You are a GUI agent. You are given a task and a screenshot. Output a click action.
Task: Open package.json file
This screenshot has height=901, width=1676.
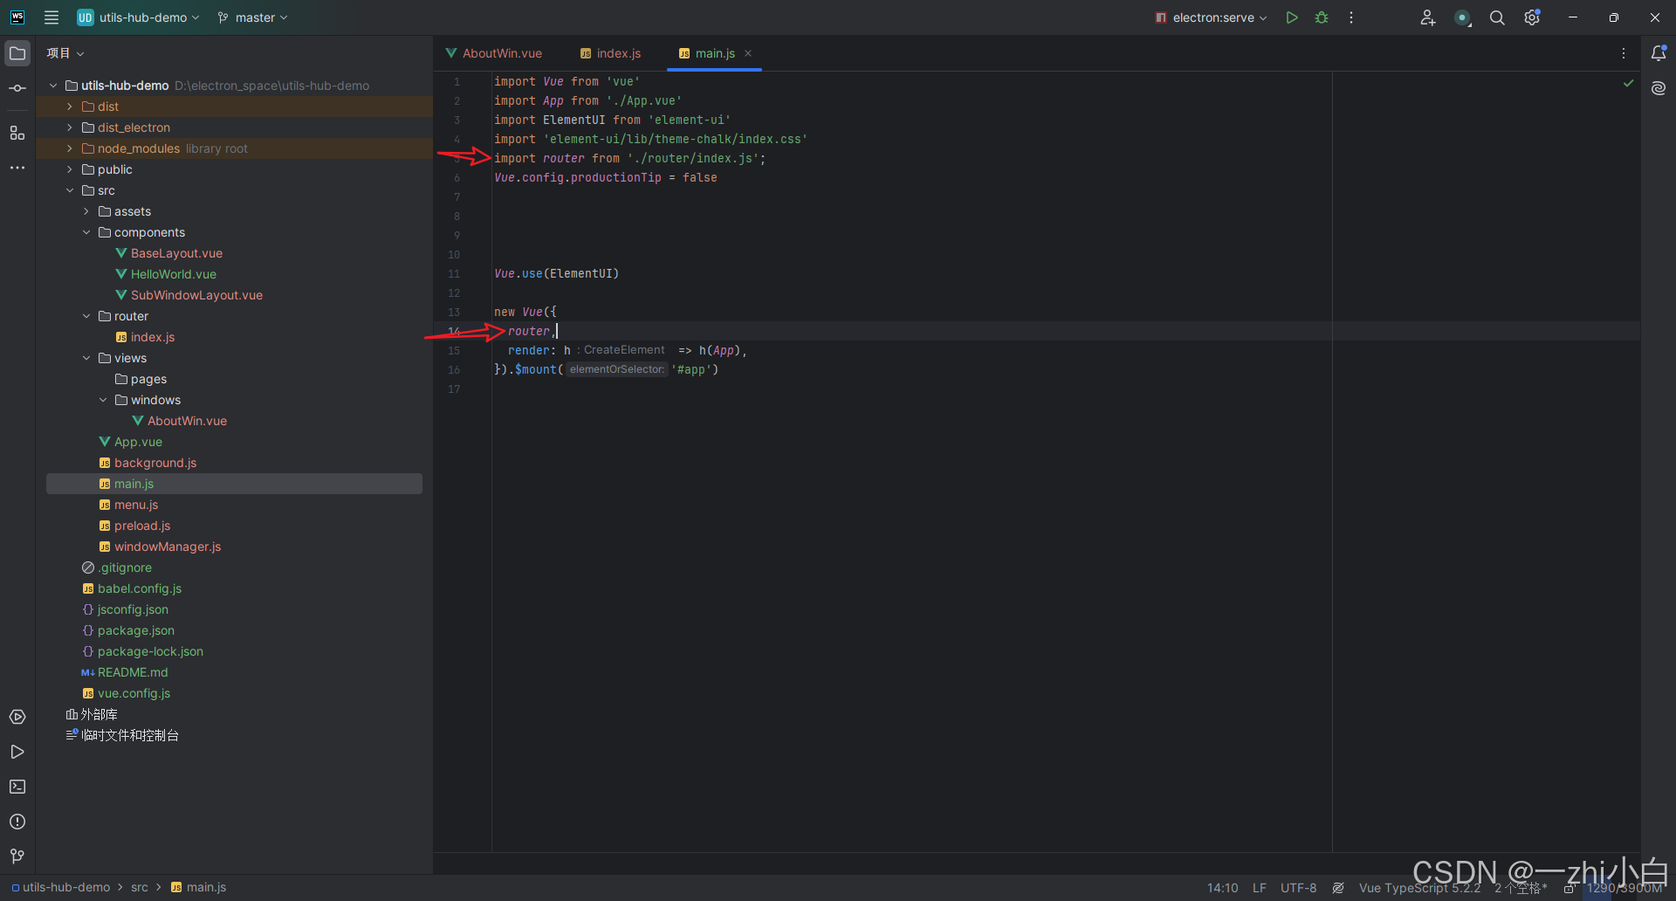point(135,630)
